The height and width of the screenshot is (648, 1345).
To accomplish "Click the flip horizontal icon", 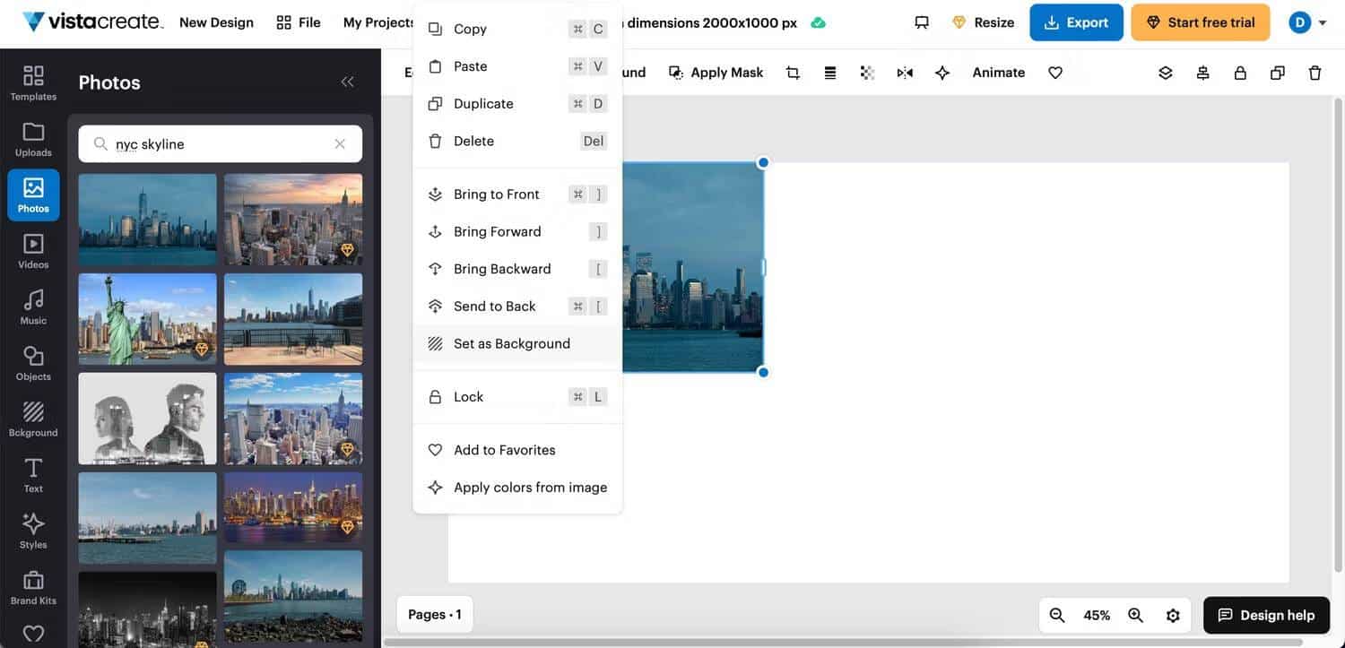I will pos(905,73).
